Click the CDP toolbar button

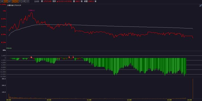pos(27,1)
